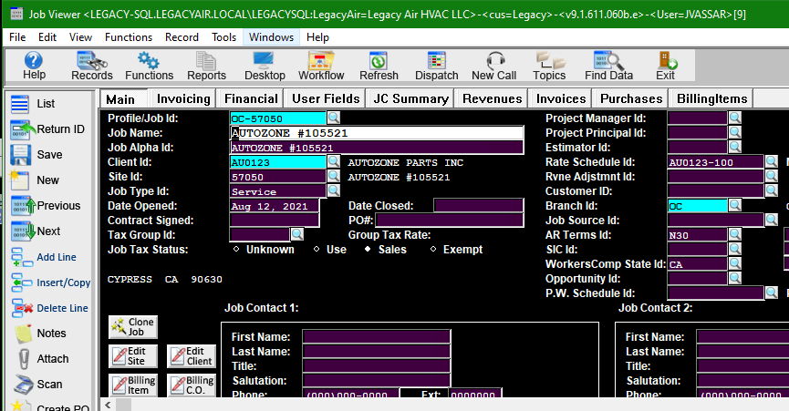Click the Date Closed field
The width and height of the screenshot is (789, 411).
[479, 206]
